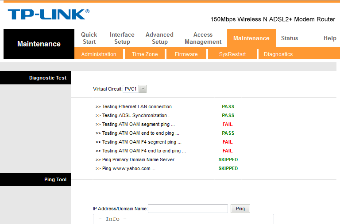The image size is (340, 224).
Task: Click the Diagnostic Test section header
Action: click(35, 78)
